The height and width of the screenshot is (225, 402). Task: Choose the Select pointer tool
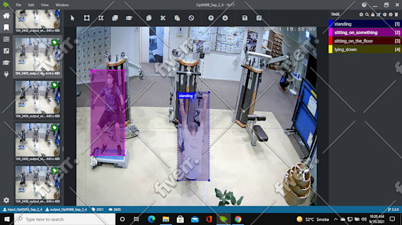(73, 18)
